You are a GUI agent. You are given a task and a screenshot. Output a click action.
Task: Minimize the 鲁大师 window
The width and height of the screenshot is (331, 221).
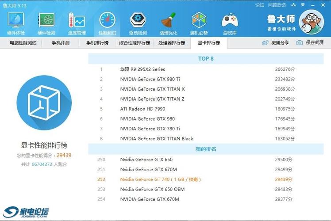click(313, 5)
